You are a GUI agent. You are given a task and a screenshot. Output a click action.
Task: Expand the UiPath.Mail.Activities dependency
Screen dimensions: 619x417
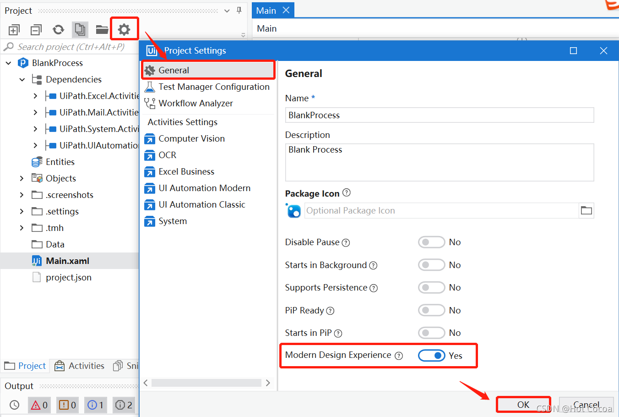click(x=35, y=113)
